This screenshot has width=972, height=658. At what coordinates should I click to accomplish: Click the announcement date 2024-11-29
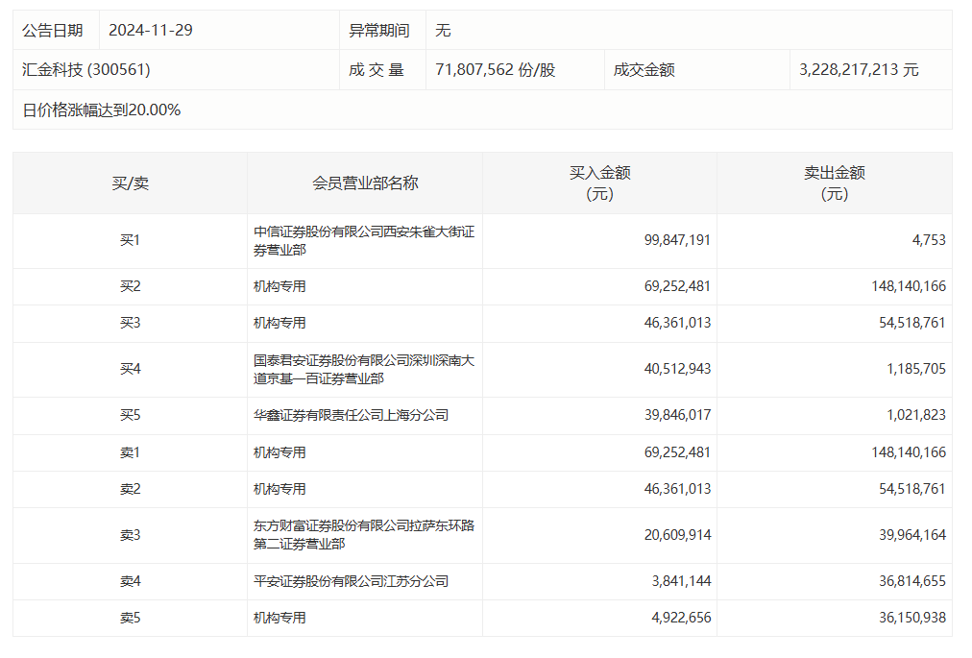(x=151, y=31)
